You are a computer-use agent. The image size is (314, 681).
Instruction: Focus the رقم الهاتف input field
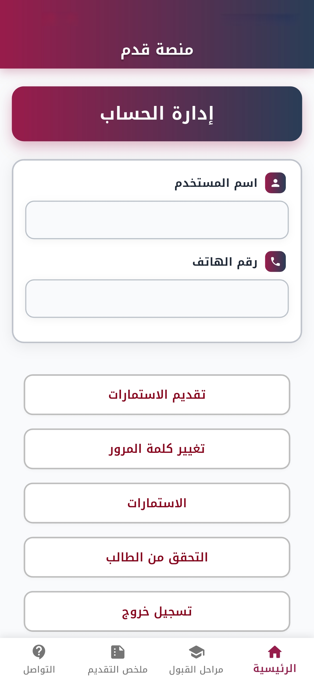[157, 299]
